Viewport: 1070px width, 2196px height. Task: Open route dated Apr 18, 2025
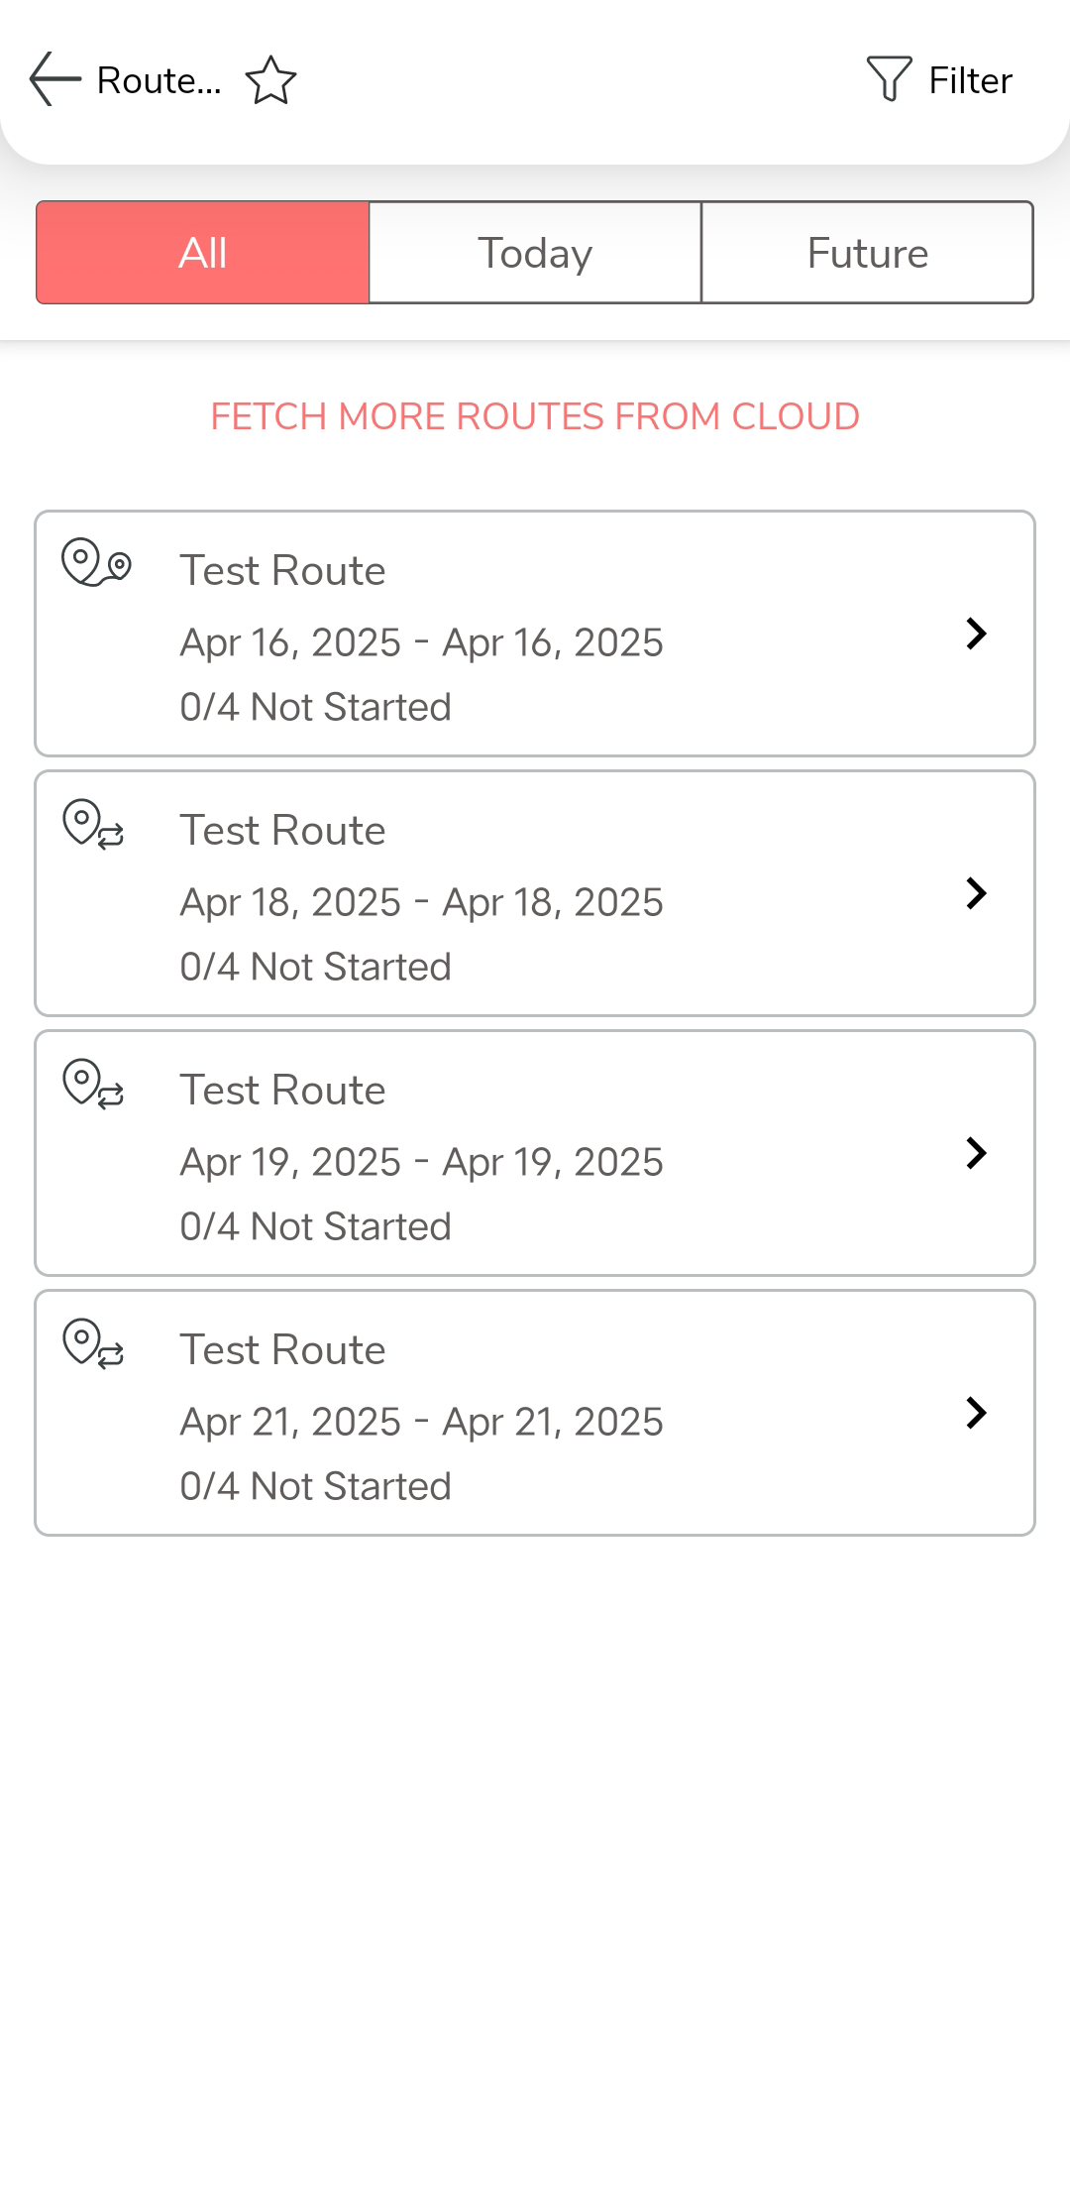421,902
